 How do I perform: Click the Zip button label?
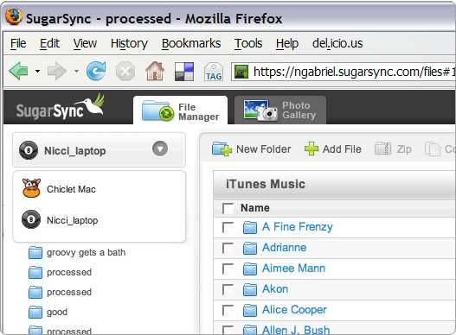click(x=404, y=149)
